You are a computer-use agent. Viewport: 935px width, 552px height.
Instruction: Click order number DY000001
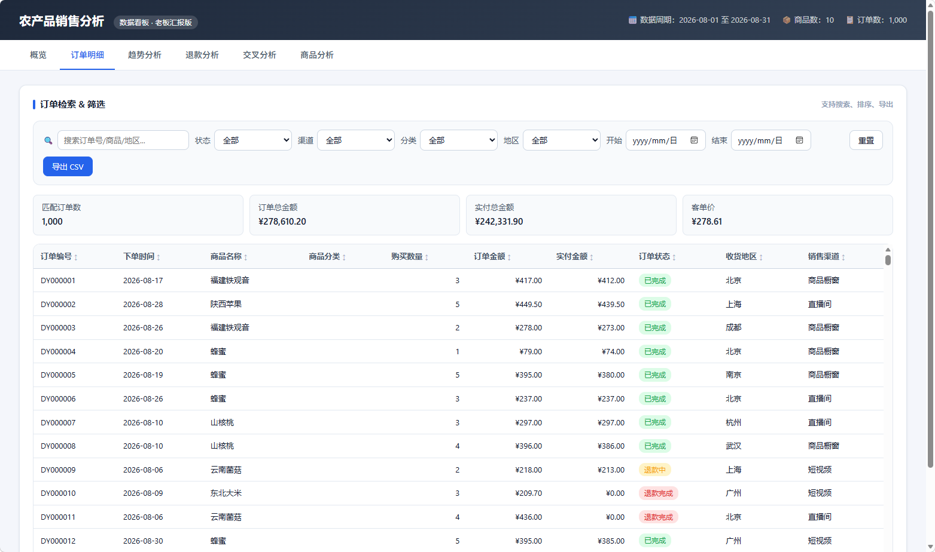click(x=58, y=281)
